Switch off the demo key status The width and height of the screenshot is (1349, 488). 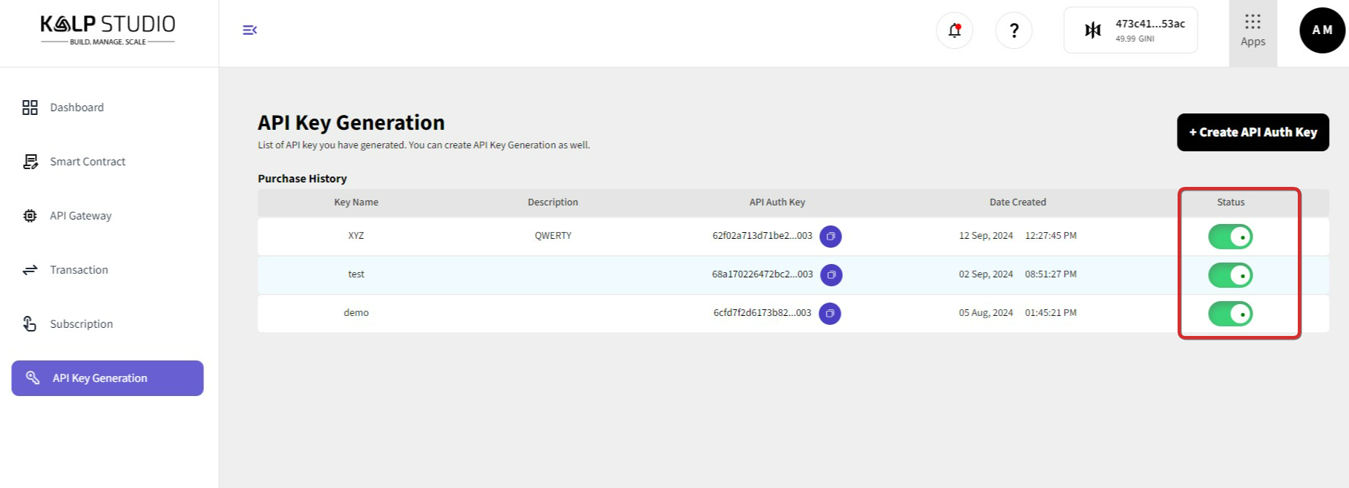point(1230,314)
